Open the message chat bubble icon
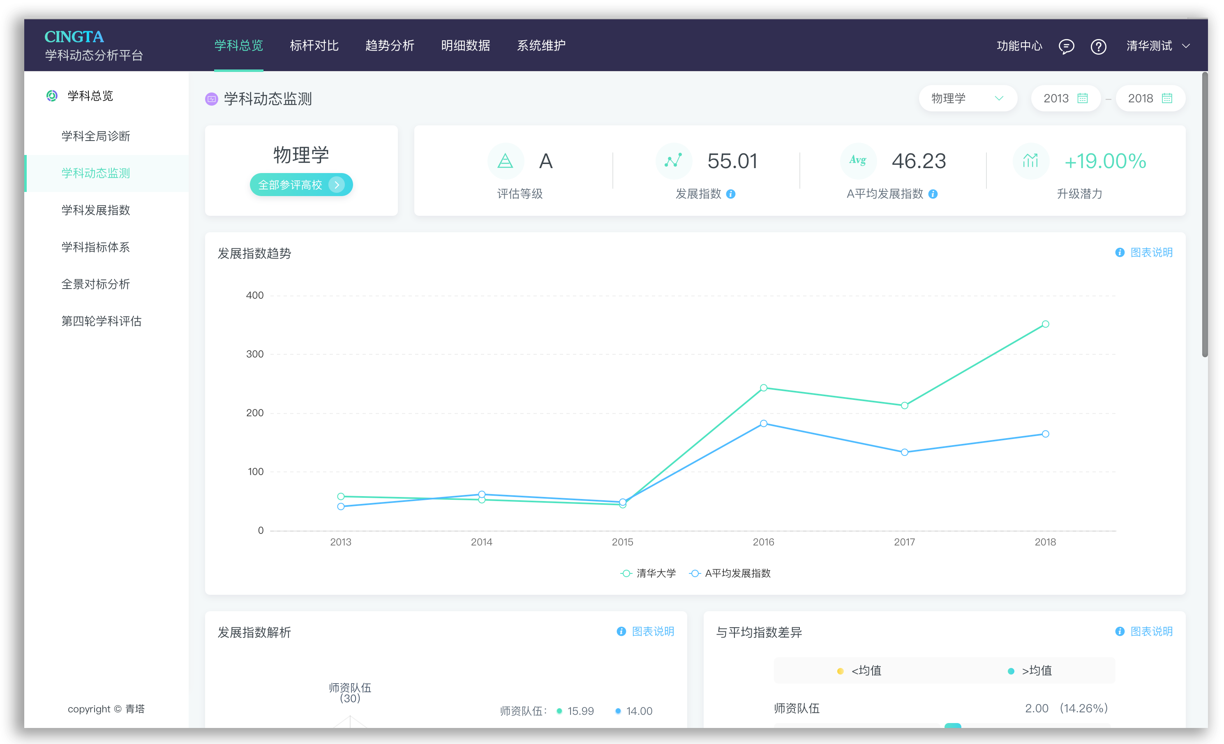This screenshot has width=1224, height=744. tap(1066, 46)
